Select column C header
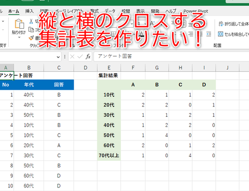Image resolution: width=249 pixels, height=191 pixels. click(59, 68)
